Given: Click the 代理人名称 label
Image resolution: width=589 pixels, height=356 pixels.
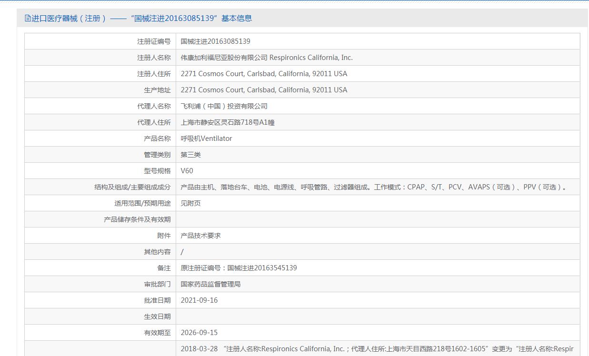Looking at the screenshot, I should (x=154, y=106).
